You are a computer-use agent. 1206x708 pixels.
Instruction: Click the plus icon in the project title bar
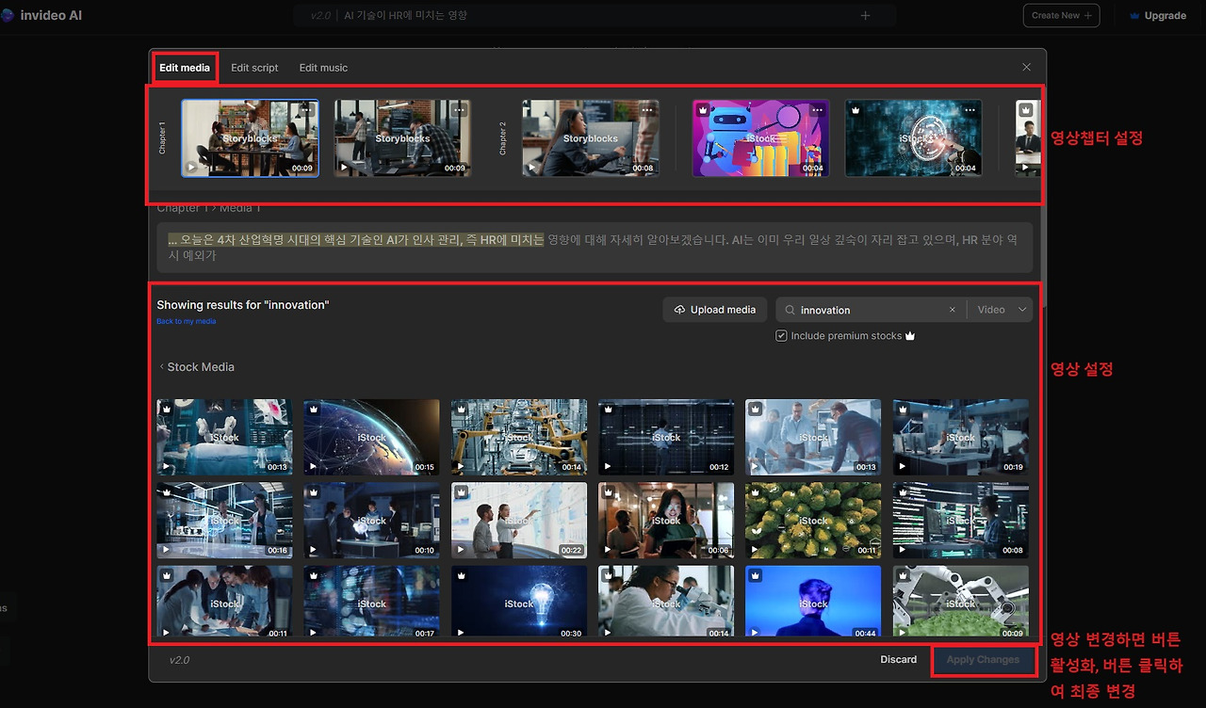(865, 15)
